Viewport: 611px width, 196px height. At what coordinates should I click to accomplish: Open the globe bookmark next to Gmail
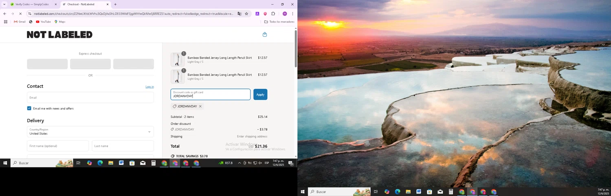pos(31,22)
